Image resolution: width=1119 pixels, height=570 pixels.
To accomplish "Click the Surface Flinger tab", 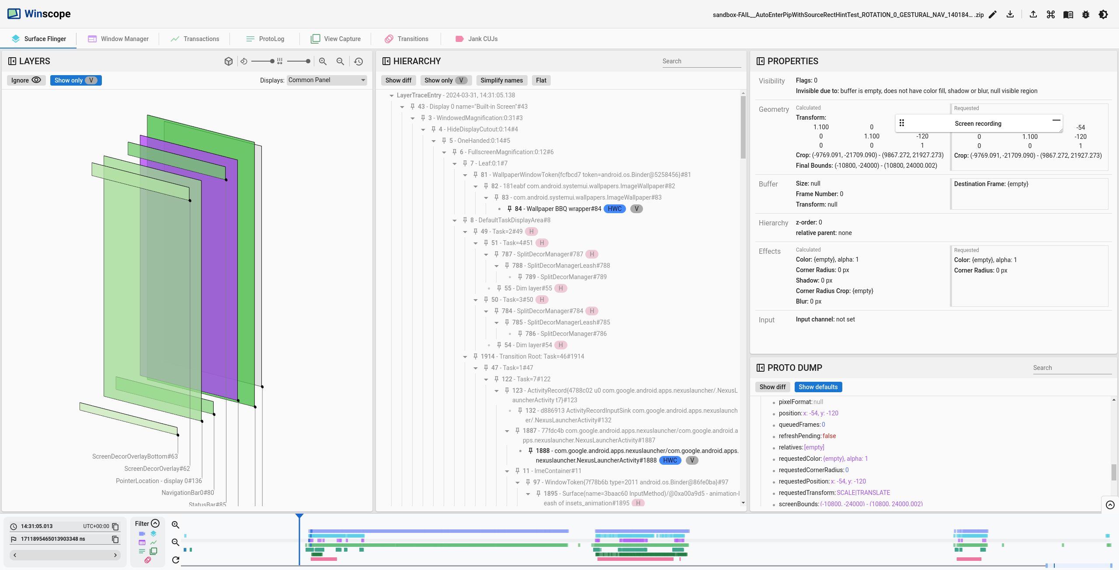I will pyautogui.click(x=45, y=38).
